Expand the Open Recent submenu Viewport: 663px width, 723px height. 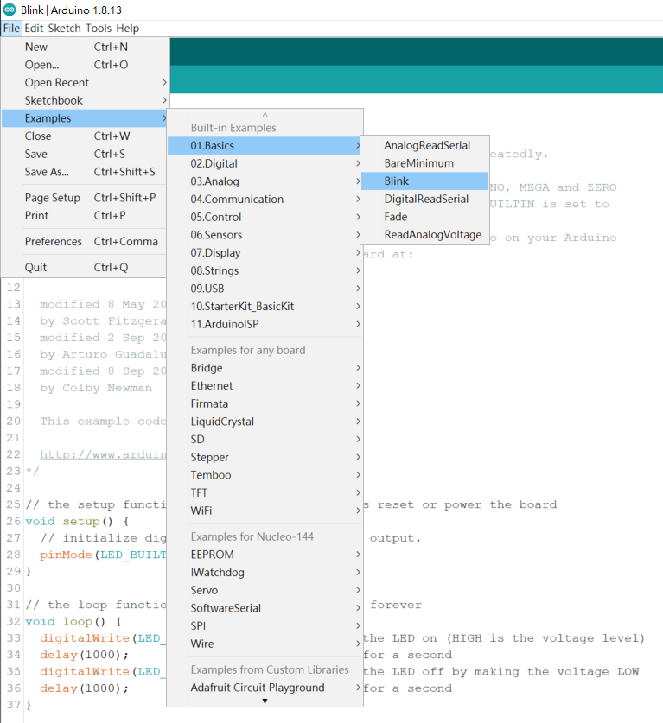pyautogui.click(x=86, y=83)
